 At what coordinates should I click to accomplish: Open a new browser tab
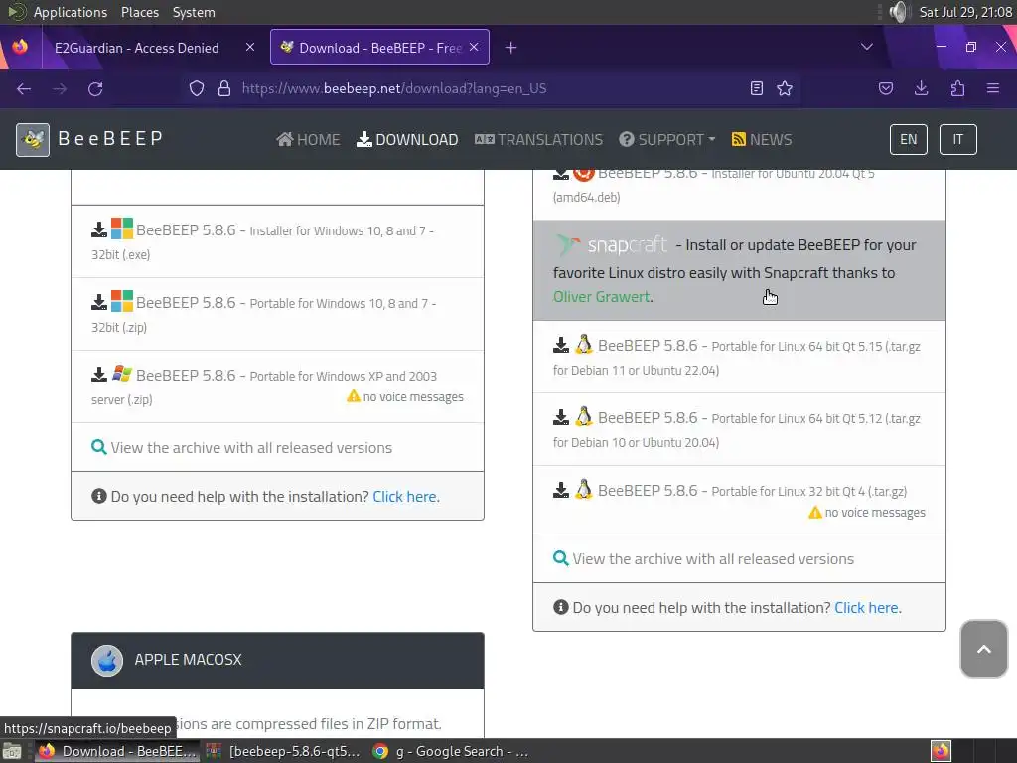[511, 48]
